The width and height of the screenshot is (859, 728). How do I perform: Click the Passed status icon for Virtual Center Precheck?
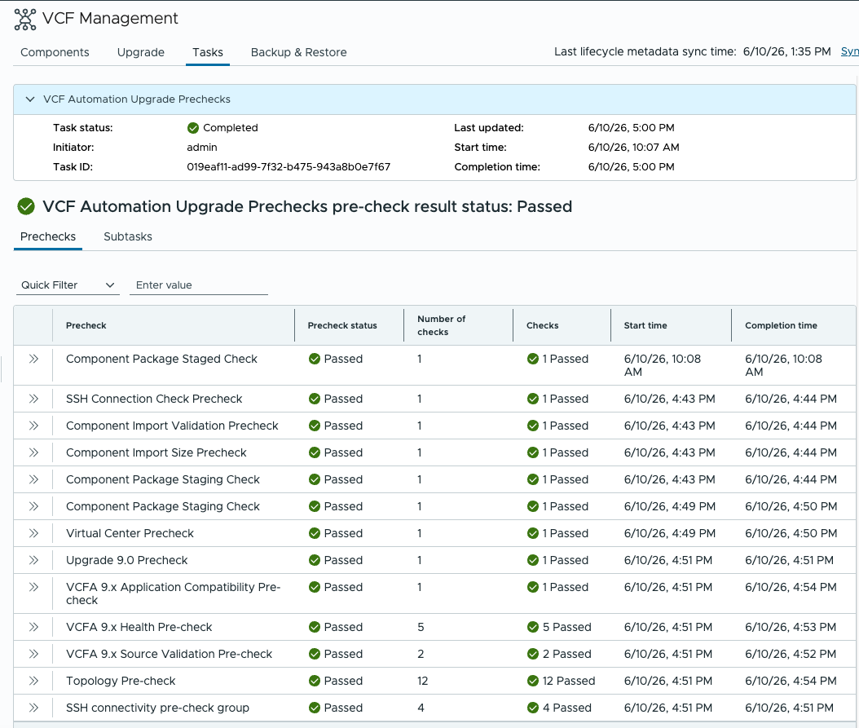[x=315, y=533]
